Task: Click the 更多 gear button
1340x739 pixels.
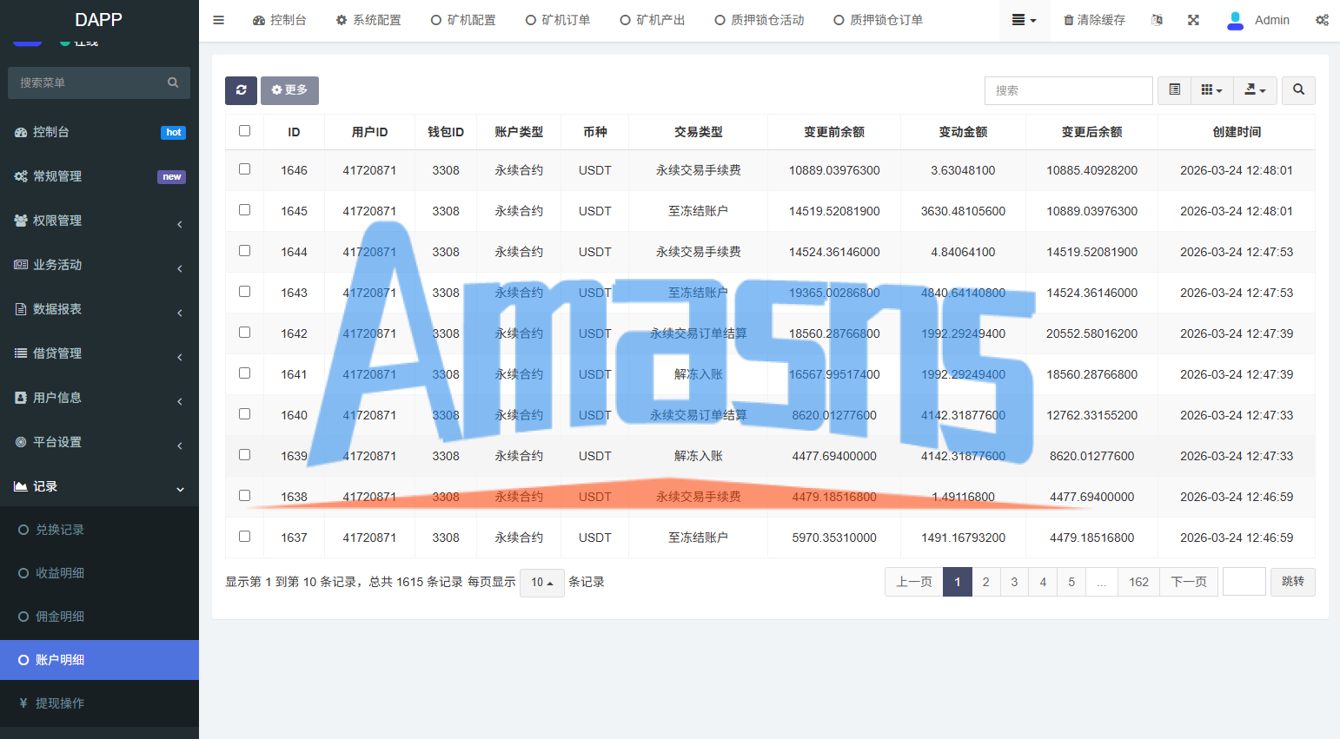Action: tap(289, 90)
